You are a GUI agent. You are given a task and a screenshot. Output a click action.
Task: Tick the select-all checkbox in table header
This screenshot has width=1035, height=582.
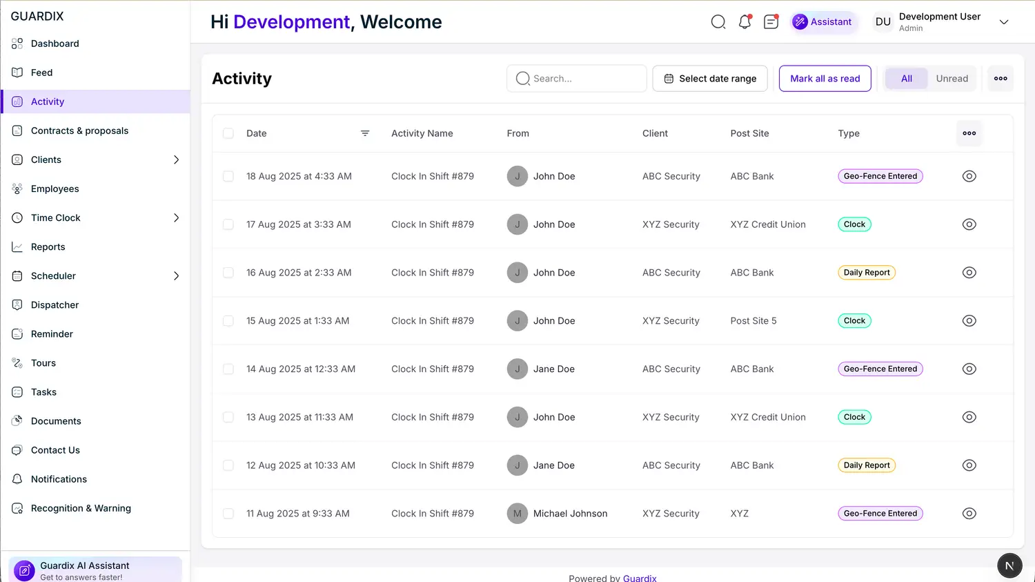click(x=228, y=133)
